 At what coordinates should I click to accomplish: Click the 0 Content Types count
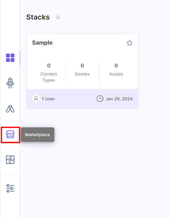pyautogui.click(x=48, y=73)
